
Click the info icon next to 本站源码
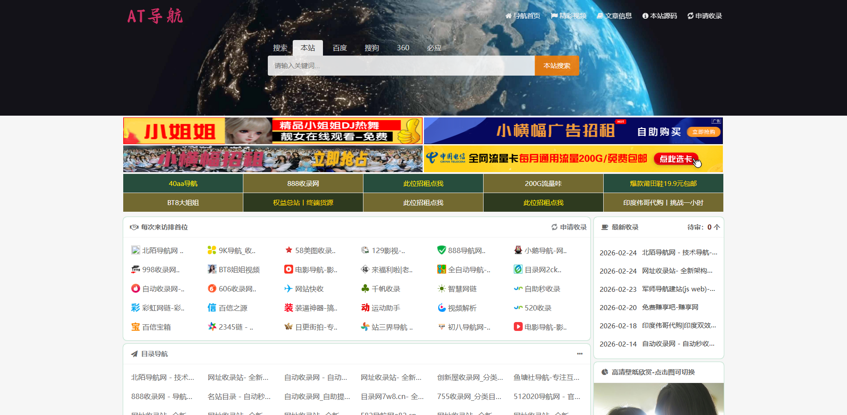tap(645, 16)
